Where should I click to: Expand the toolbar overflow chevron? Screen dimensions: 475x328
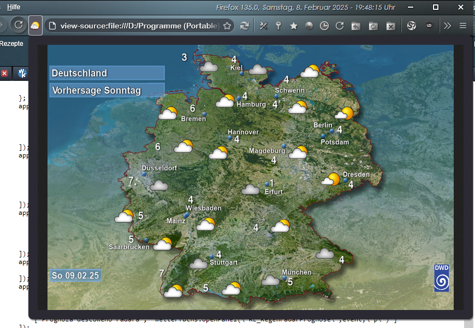[447, 26]
